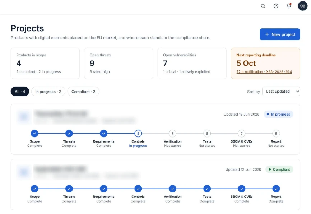Create a new project
Screen dimensions: 311x214
tap(280, 34)
